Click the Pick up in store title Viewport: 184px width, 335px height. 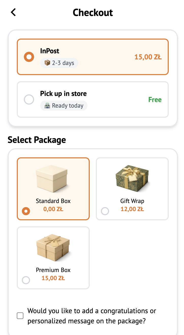[x=63, y=94]
